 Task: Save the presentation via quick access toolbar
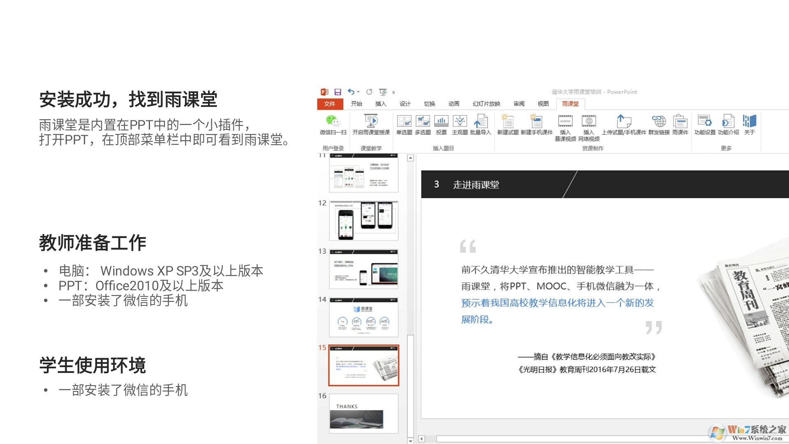[x=338, y=92]
